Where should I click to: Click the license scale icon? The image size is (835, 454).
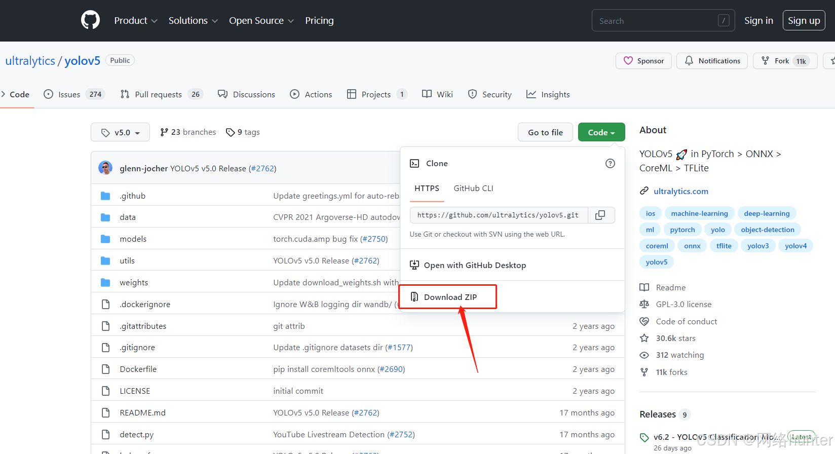coord(644,304)
